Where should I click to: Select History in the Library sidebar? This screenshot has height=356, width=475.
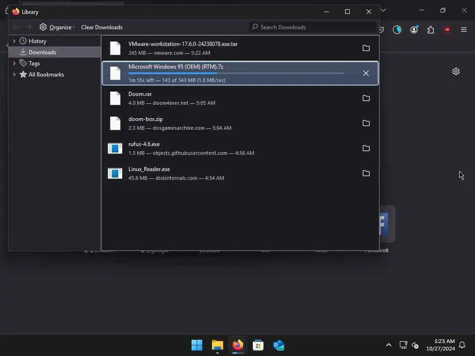(37, 41)
